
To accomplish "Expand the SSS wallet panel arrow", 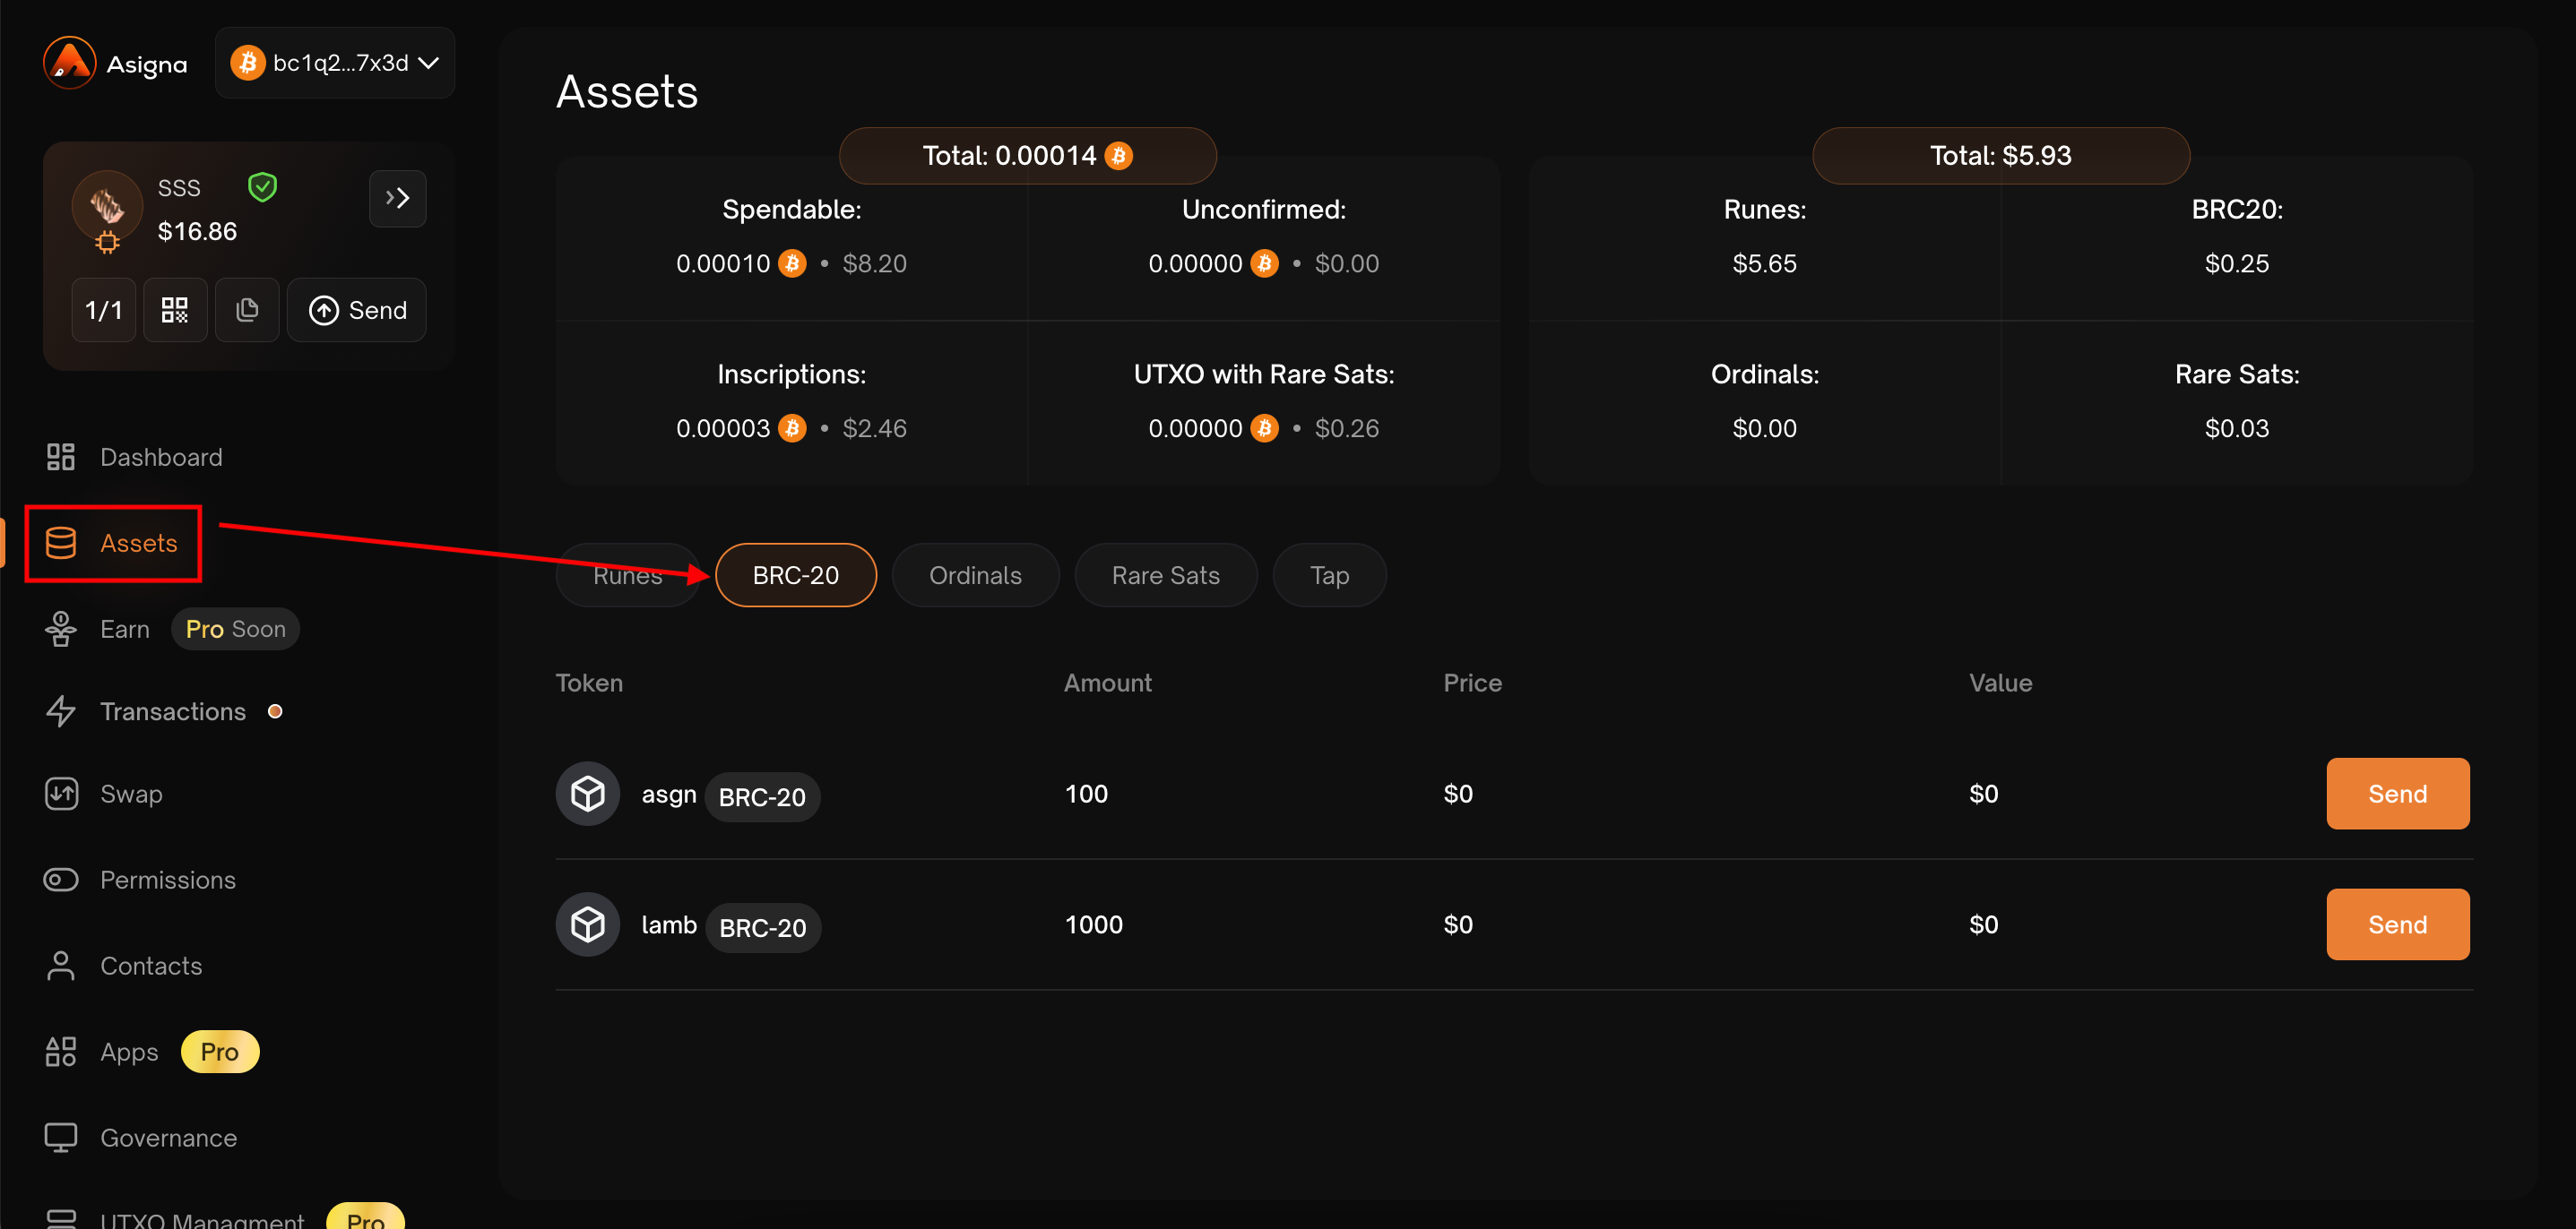I will coord(397,198).
